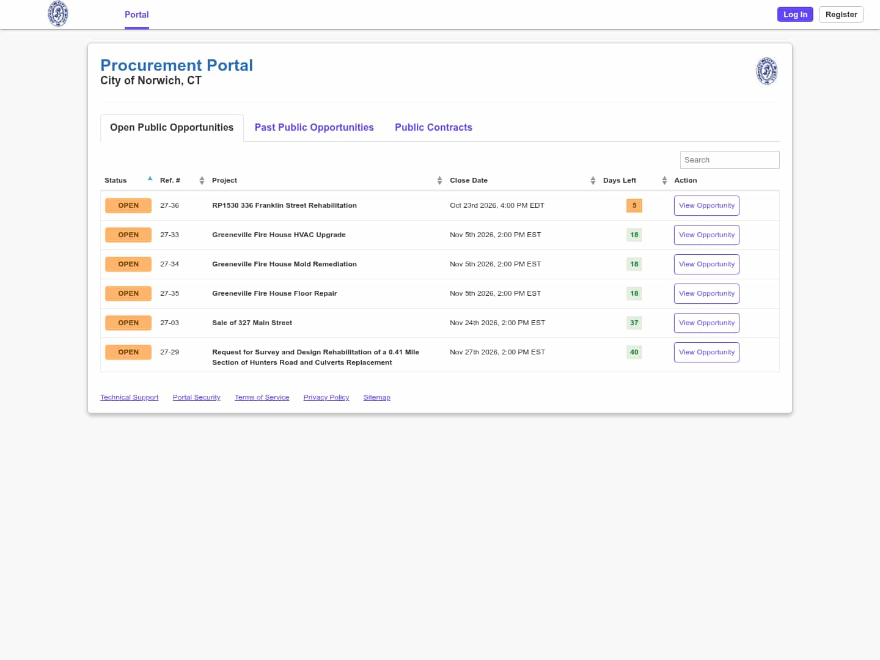Click OPEN status badge for ref 27-03

128,323
